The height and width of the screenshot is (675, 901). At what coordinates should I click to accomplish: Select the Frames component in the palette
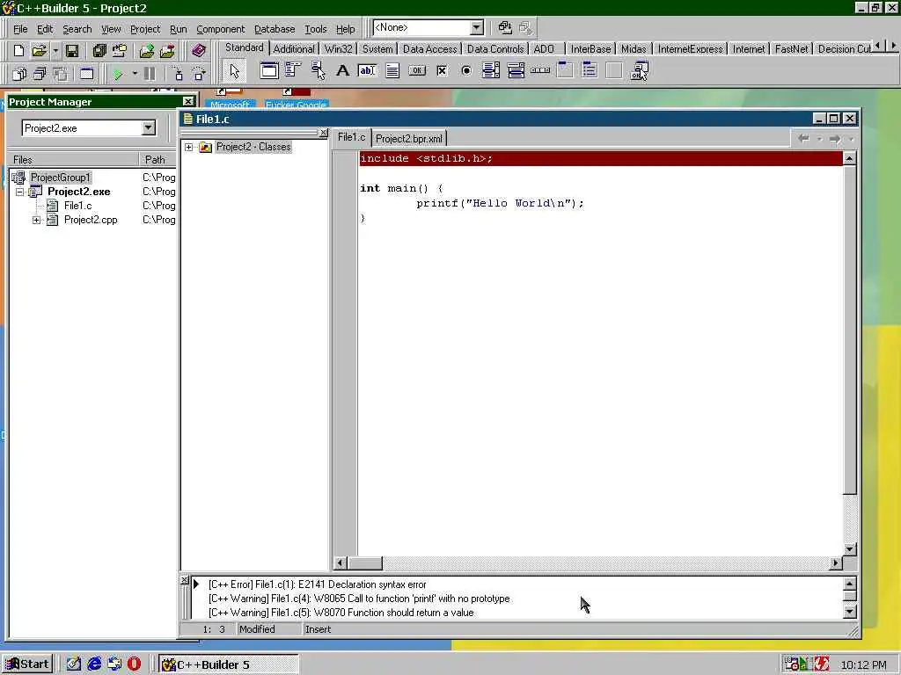269,70
